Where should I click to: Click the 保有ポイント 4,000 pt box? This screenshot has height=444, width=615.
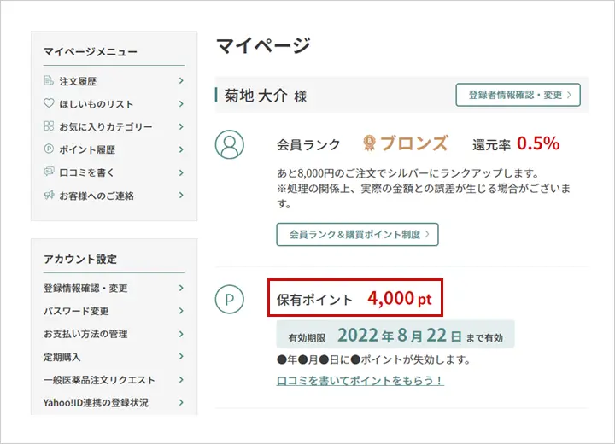[355, 300]
